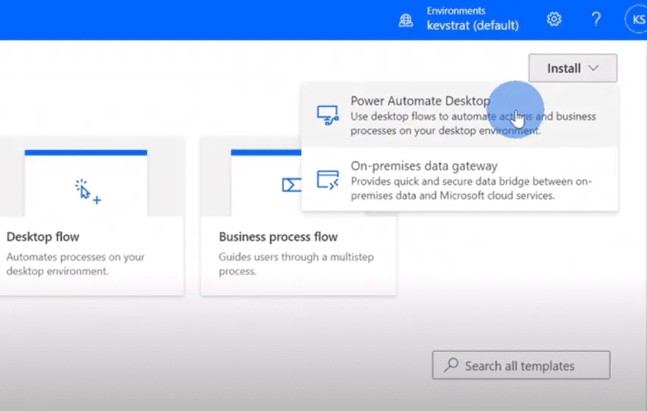Viewport: 647px width, 411px height.
Task: Choose Power Automate Desktop from Install menu
Action: click(459, 115)
